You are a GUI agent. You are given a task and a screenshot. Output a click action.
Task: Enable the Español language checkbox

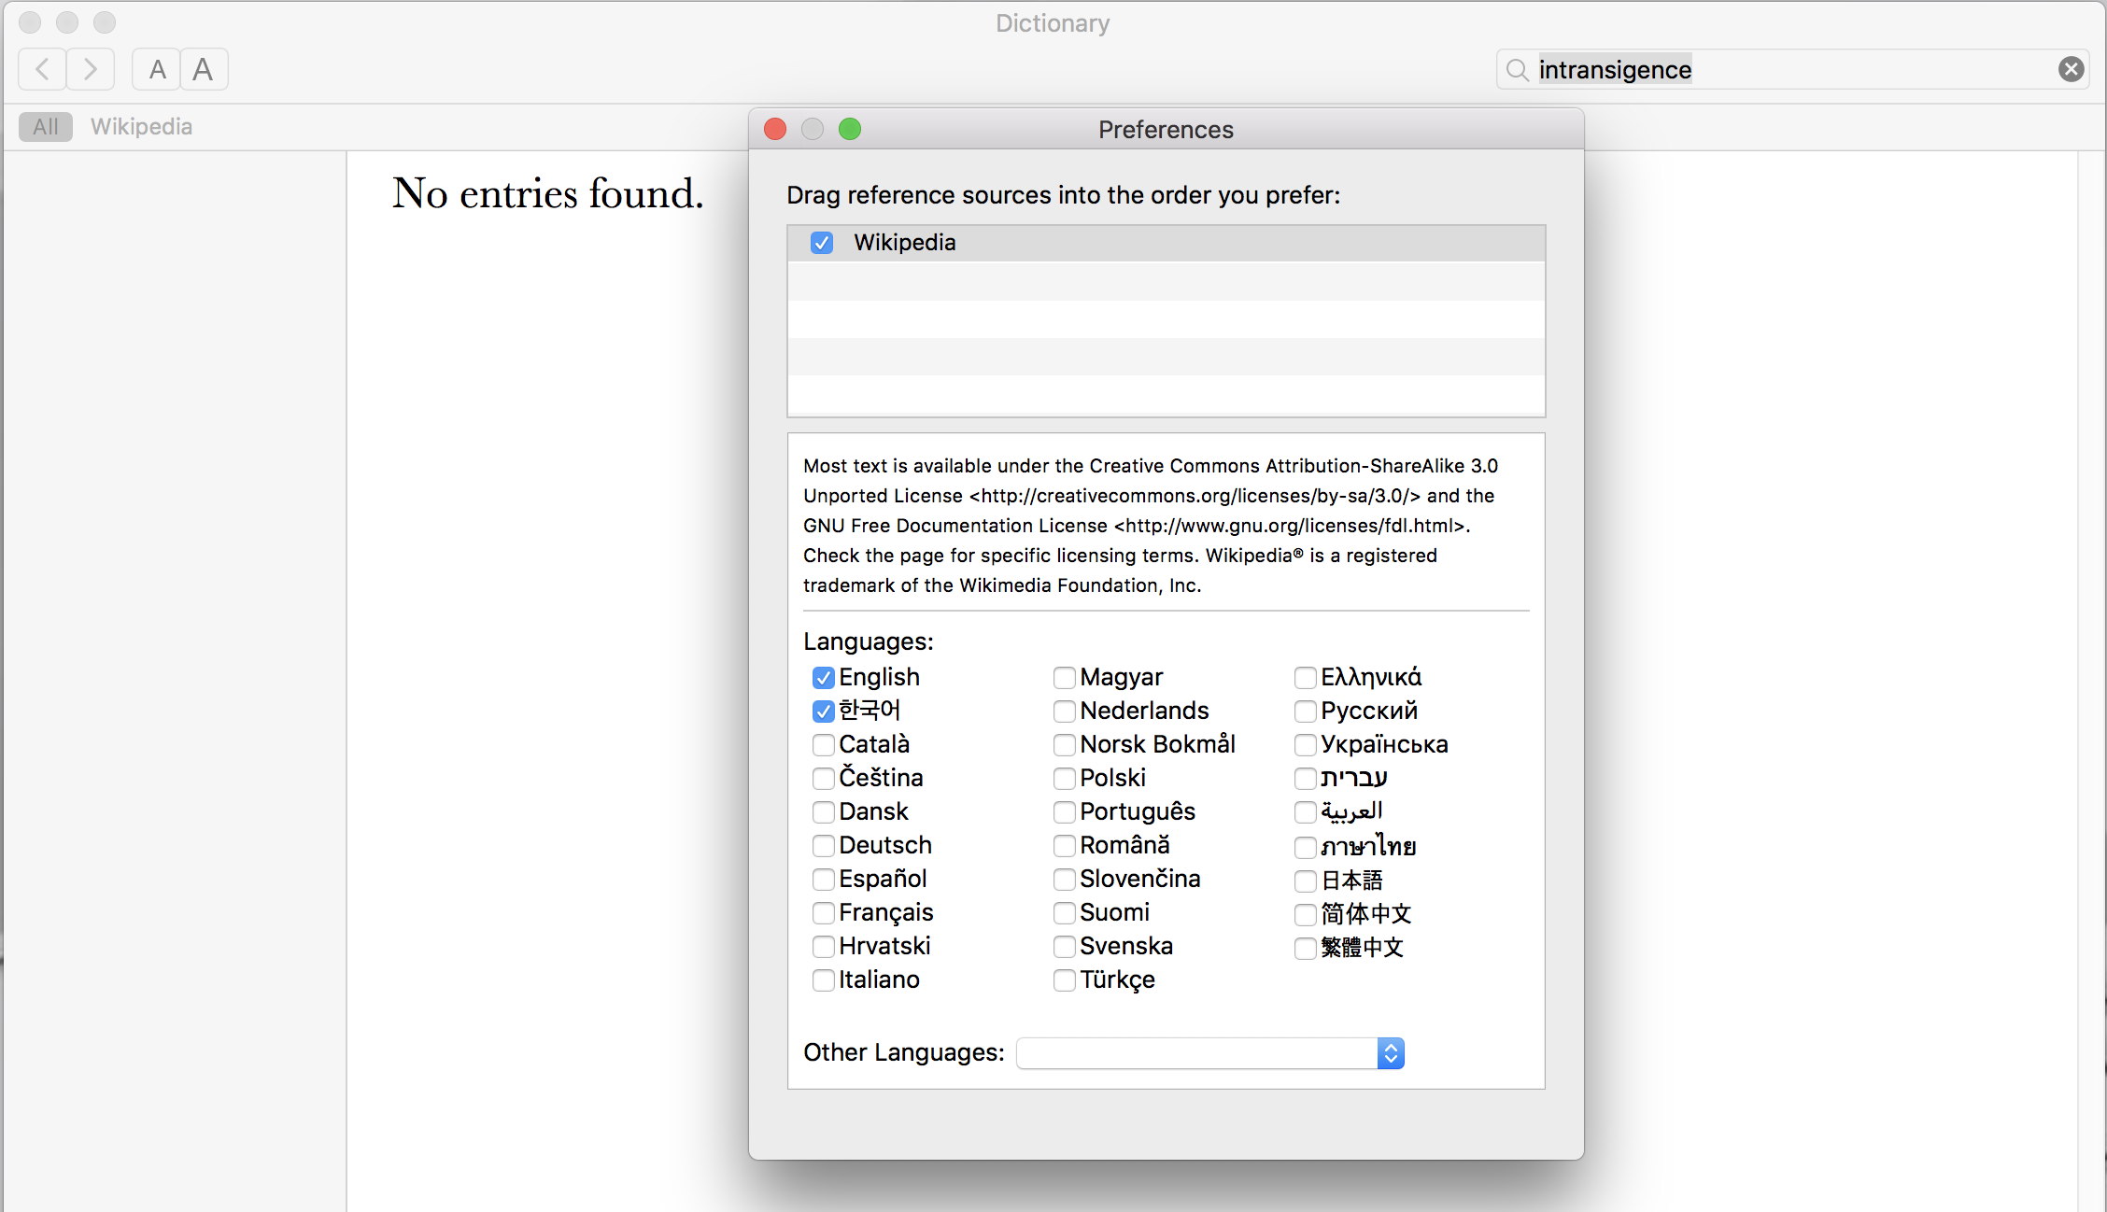[823, 879]
